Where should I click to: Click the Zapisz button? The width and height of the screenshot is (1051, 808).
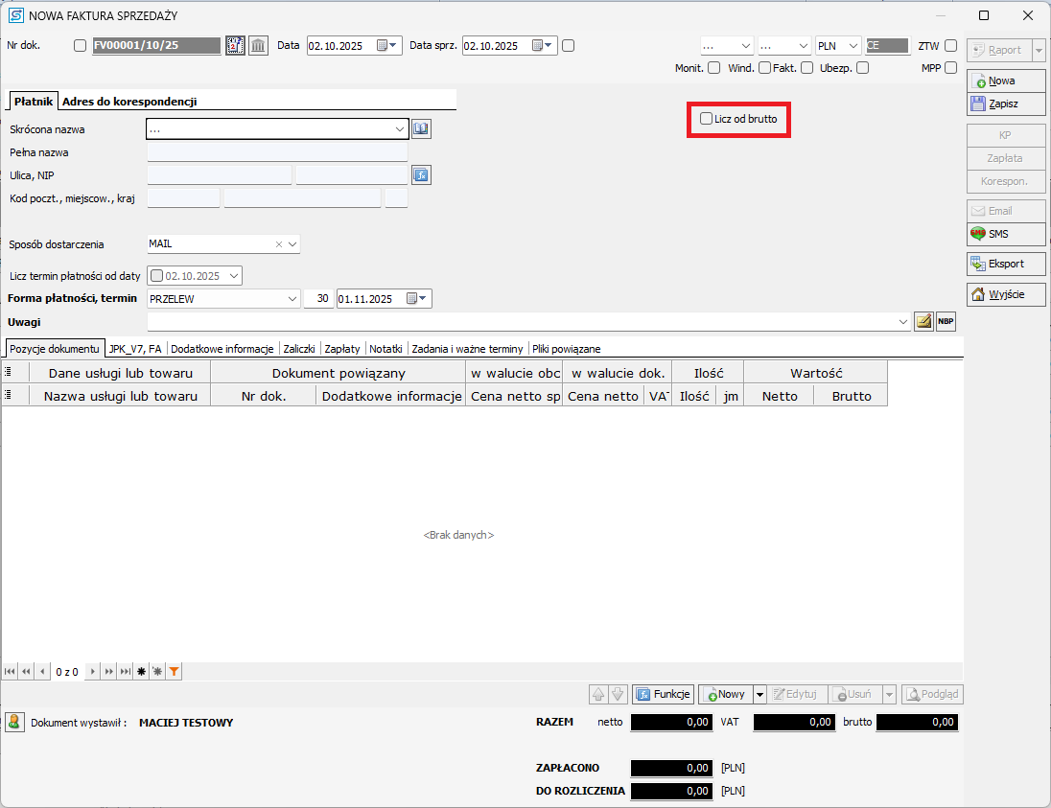tap(1004, 104)
